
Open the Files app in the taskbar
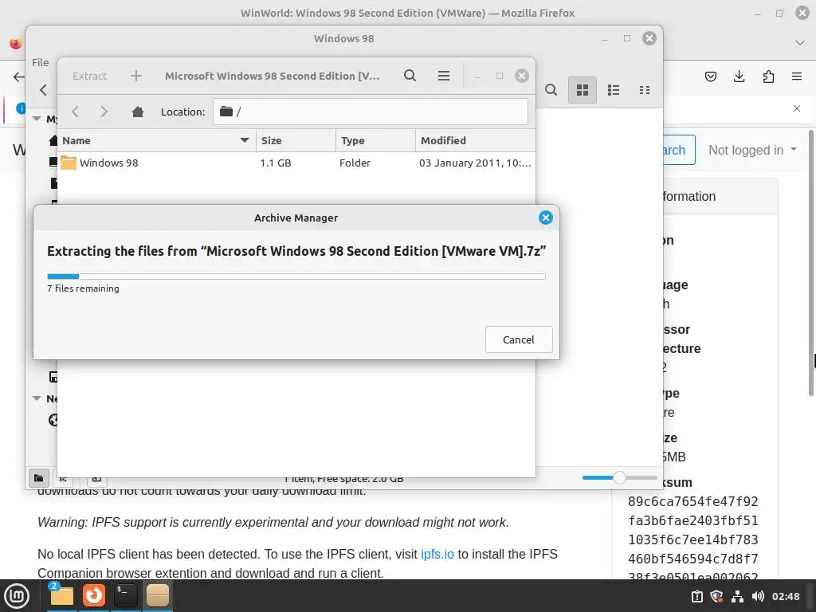(61, 595)
